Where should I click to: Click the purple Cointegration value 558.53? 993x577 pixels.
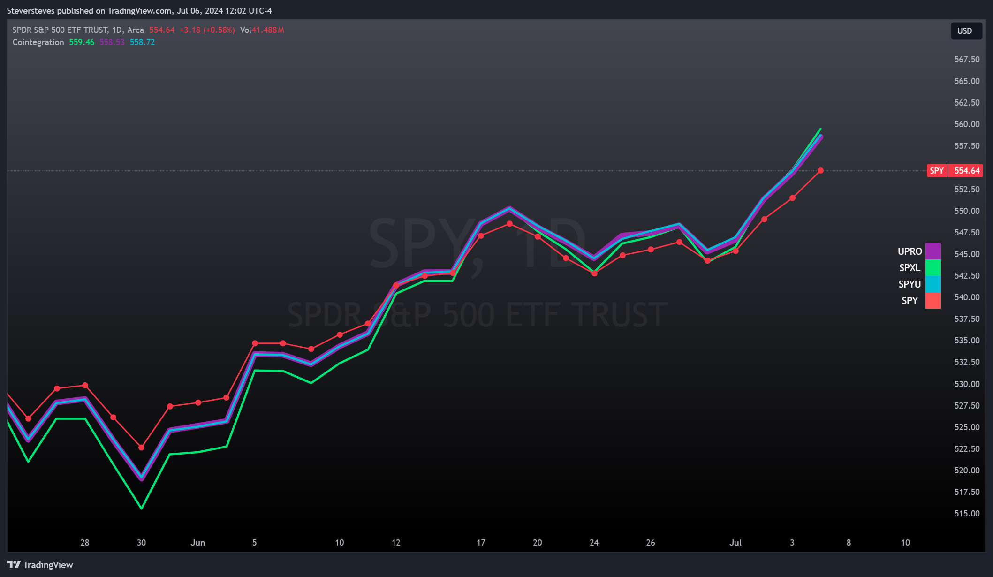tap(112, 42)
